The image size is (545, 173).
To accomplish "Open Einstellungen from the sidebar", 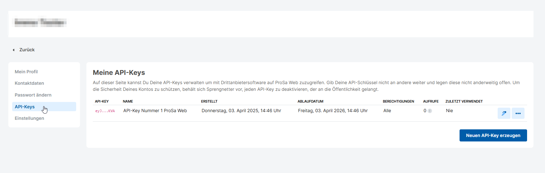I will (29, 118).
